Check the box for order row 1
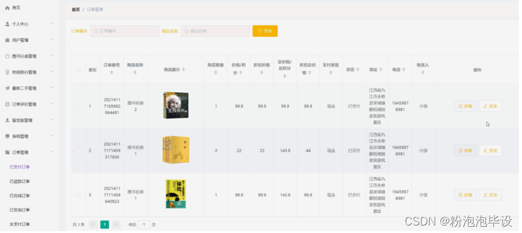Viewport: 522px width, 233px height. coord(79,106)
